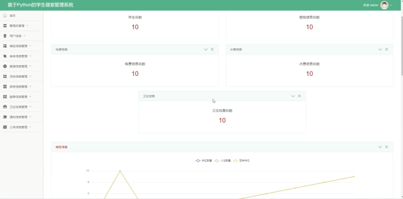
Task: Open the 公告信息管理 menu label
Action: (18, 127)
